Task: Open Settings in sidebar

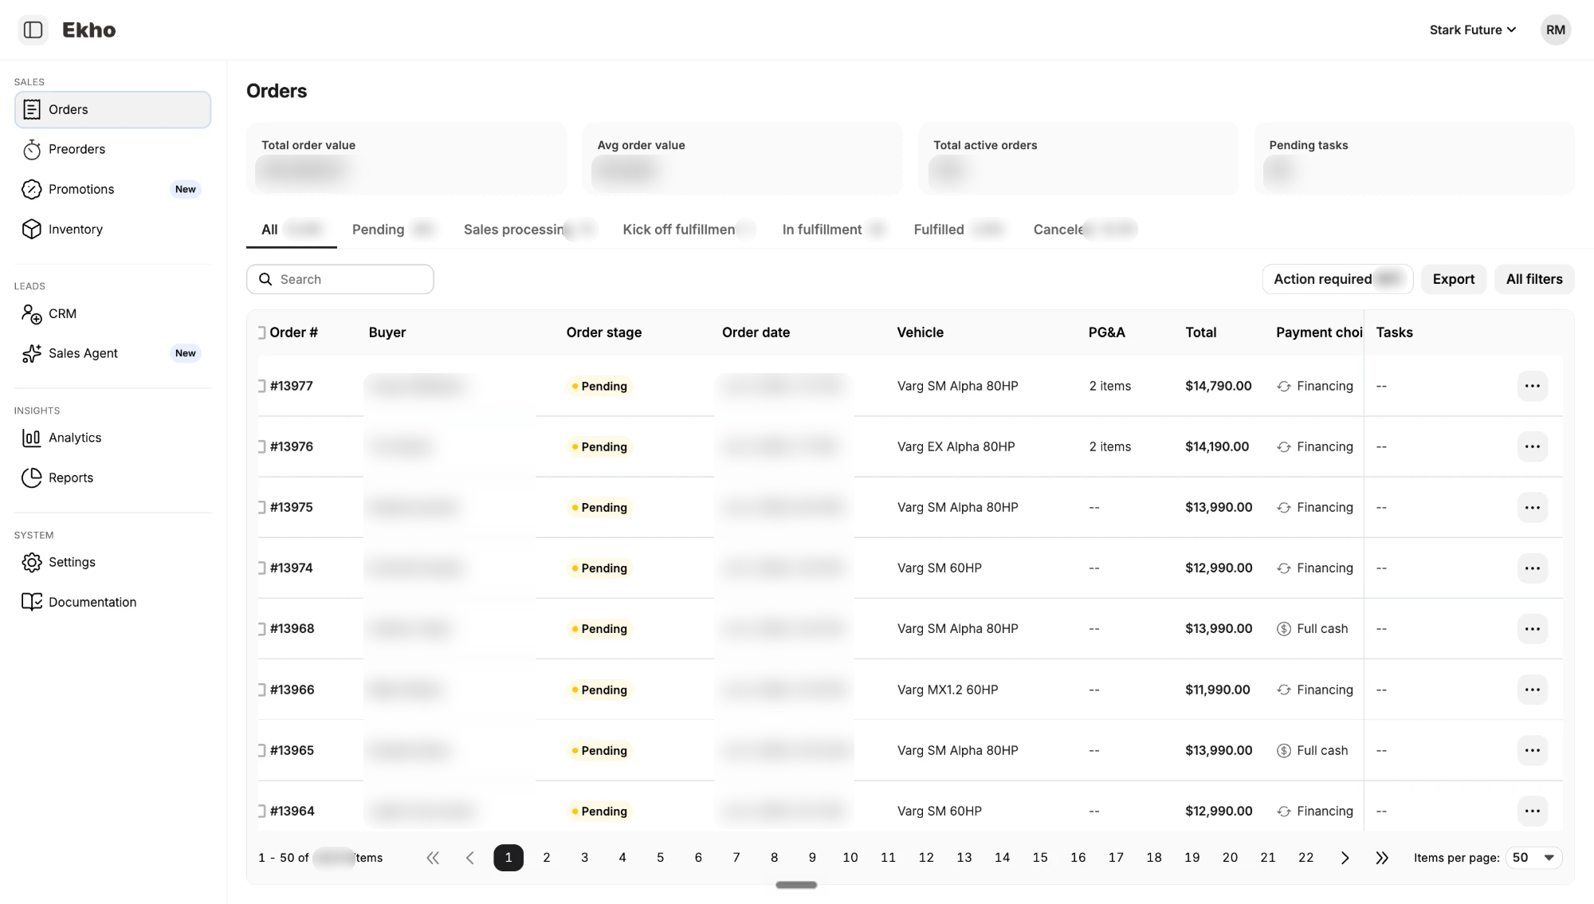Action: coord(112,562)
